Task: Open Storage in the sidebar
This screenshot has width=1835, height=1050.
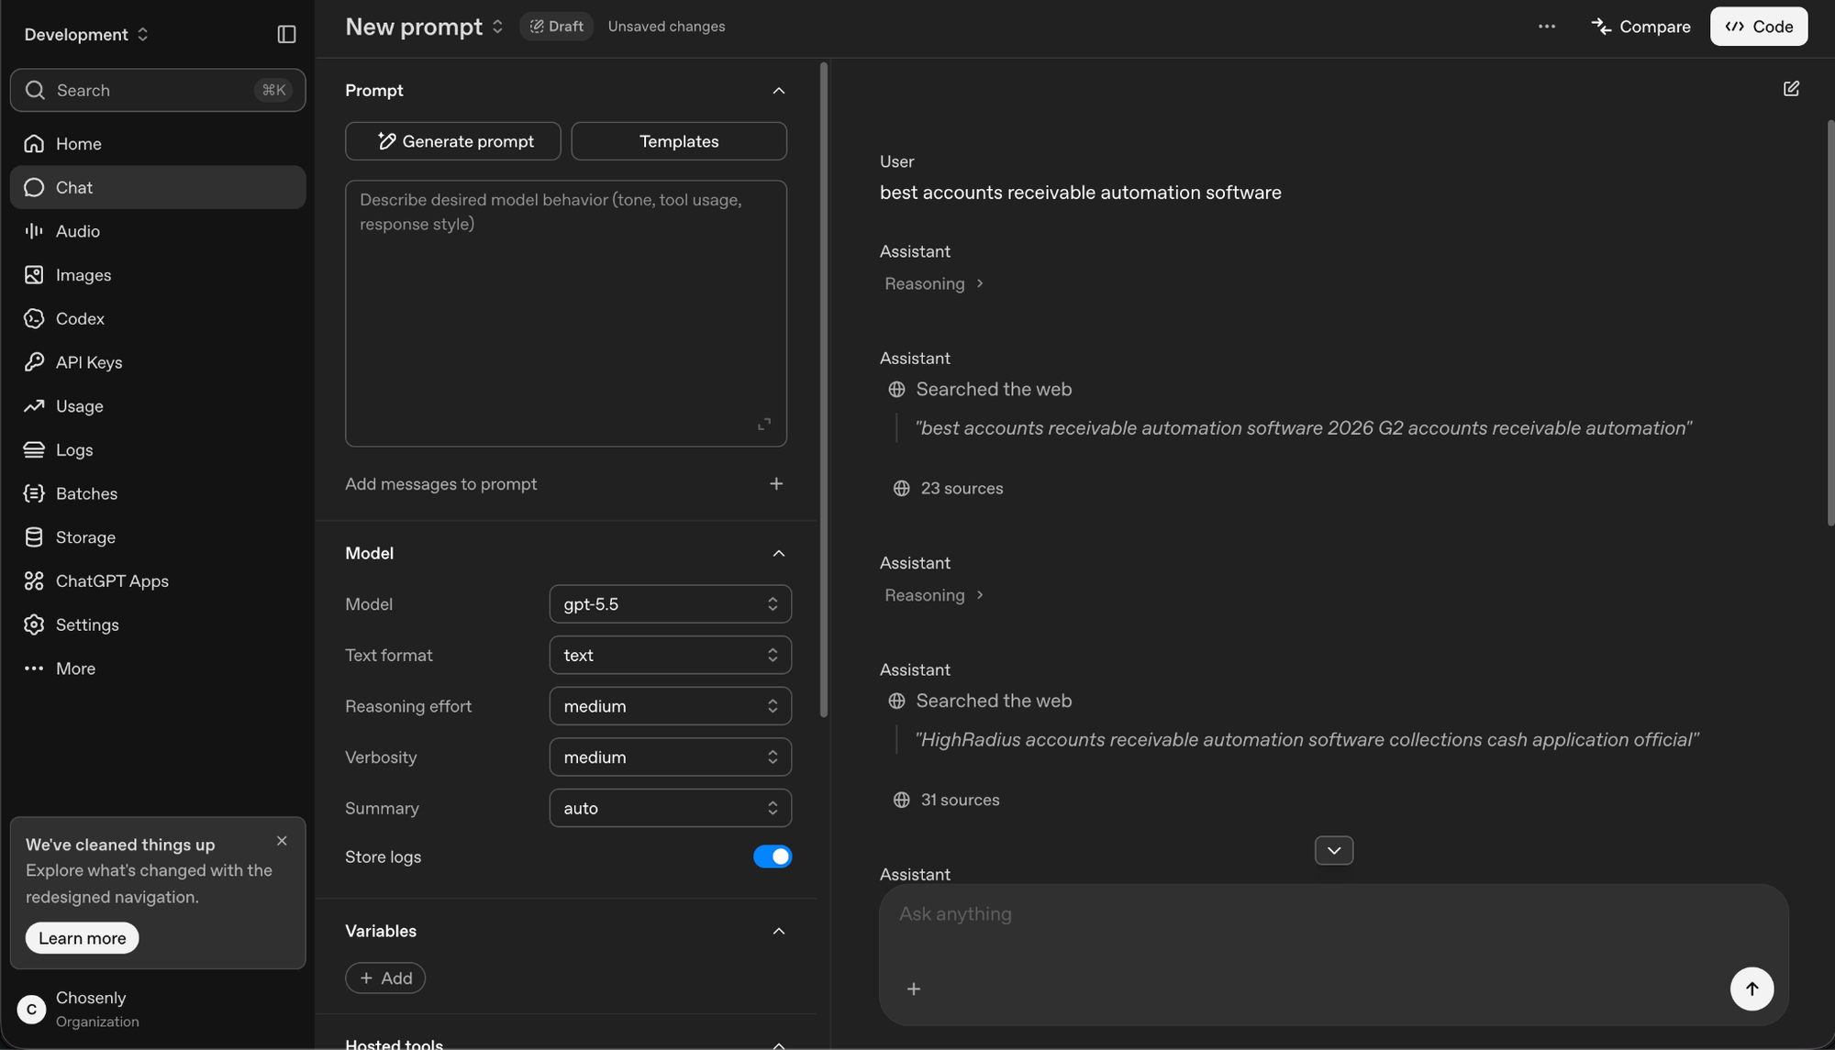Action: [158, 537]
